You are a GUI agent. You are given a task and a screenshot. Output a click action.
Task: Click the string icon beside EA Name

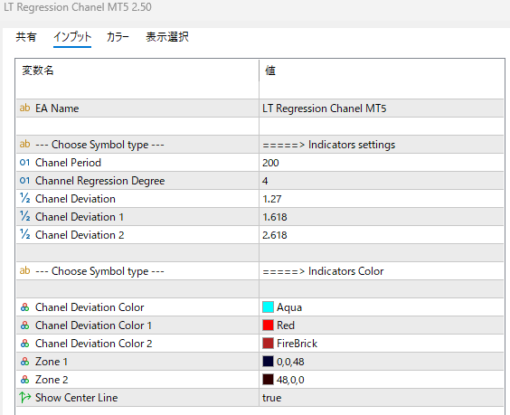tap(24, 108)
